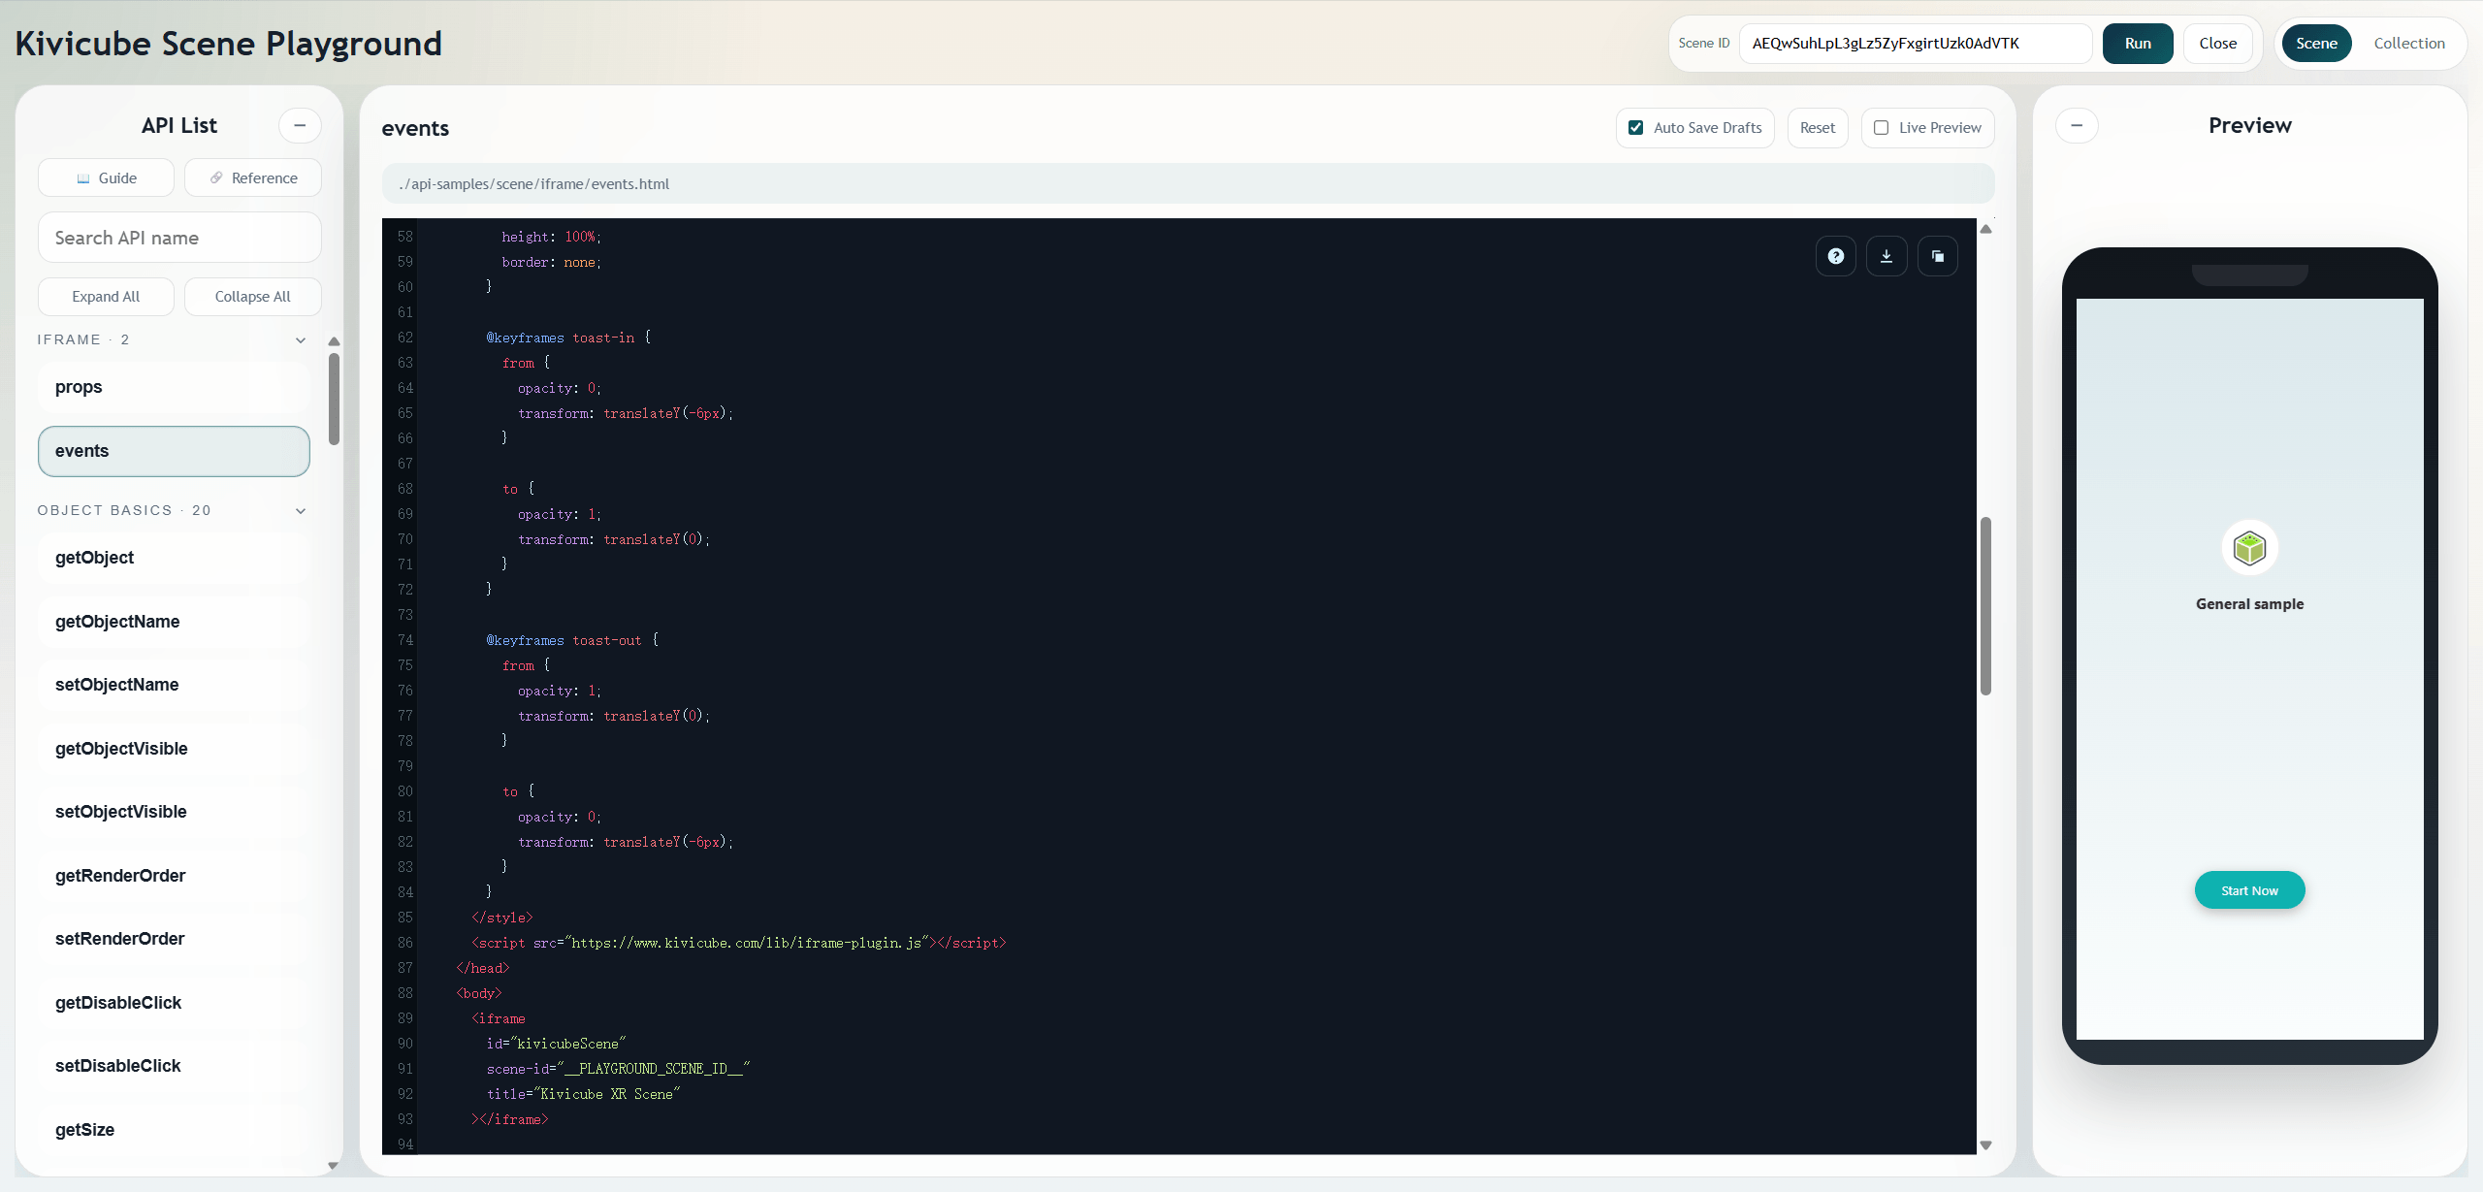
Task: Tap Start Now in the phone preview
Action: coord(2249,890)
